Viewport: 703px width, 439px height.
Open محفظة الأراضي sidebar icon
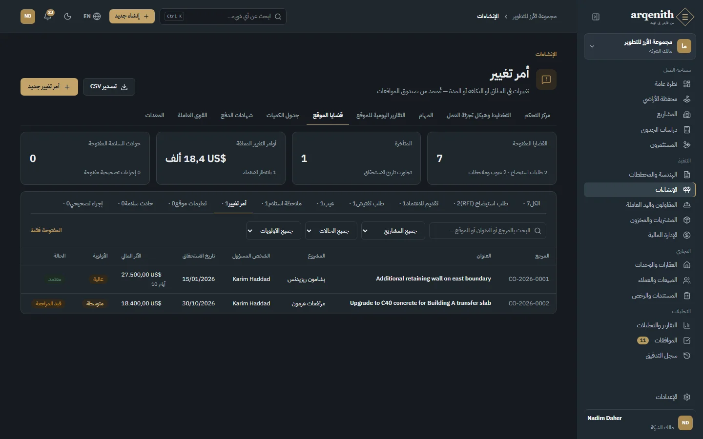[x=687, y=99]
